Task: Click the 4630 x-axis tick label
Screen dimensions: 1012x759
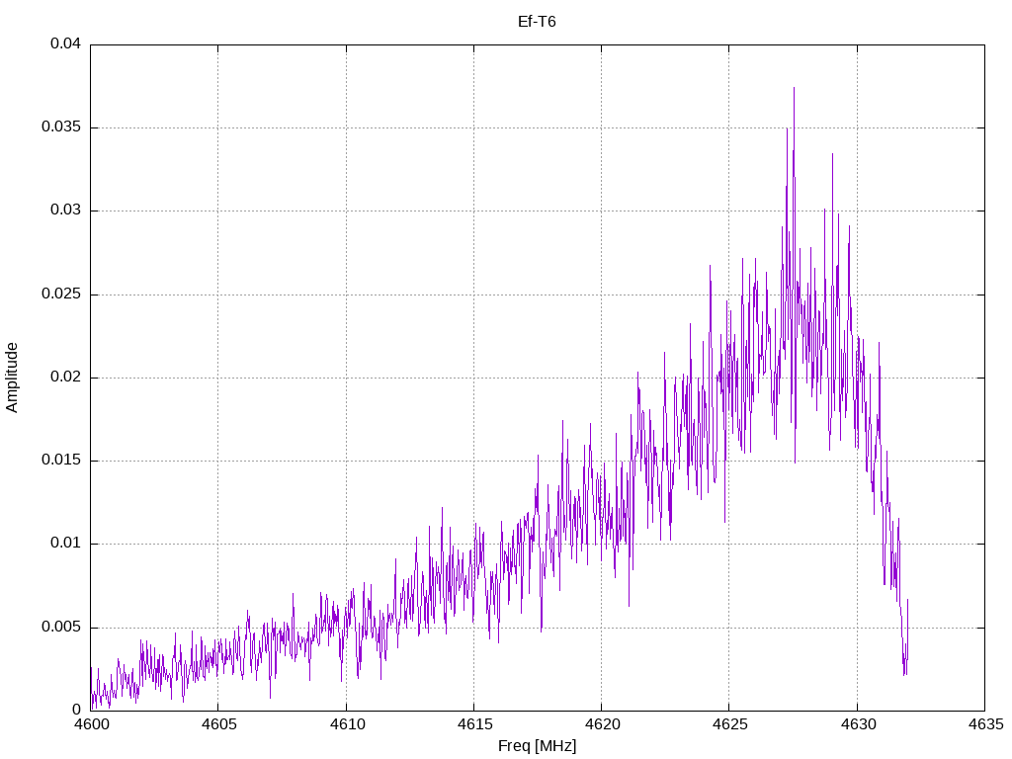Action: [858, 724]
